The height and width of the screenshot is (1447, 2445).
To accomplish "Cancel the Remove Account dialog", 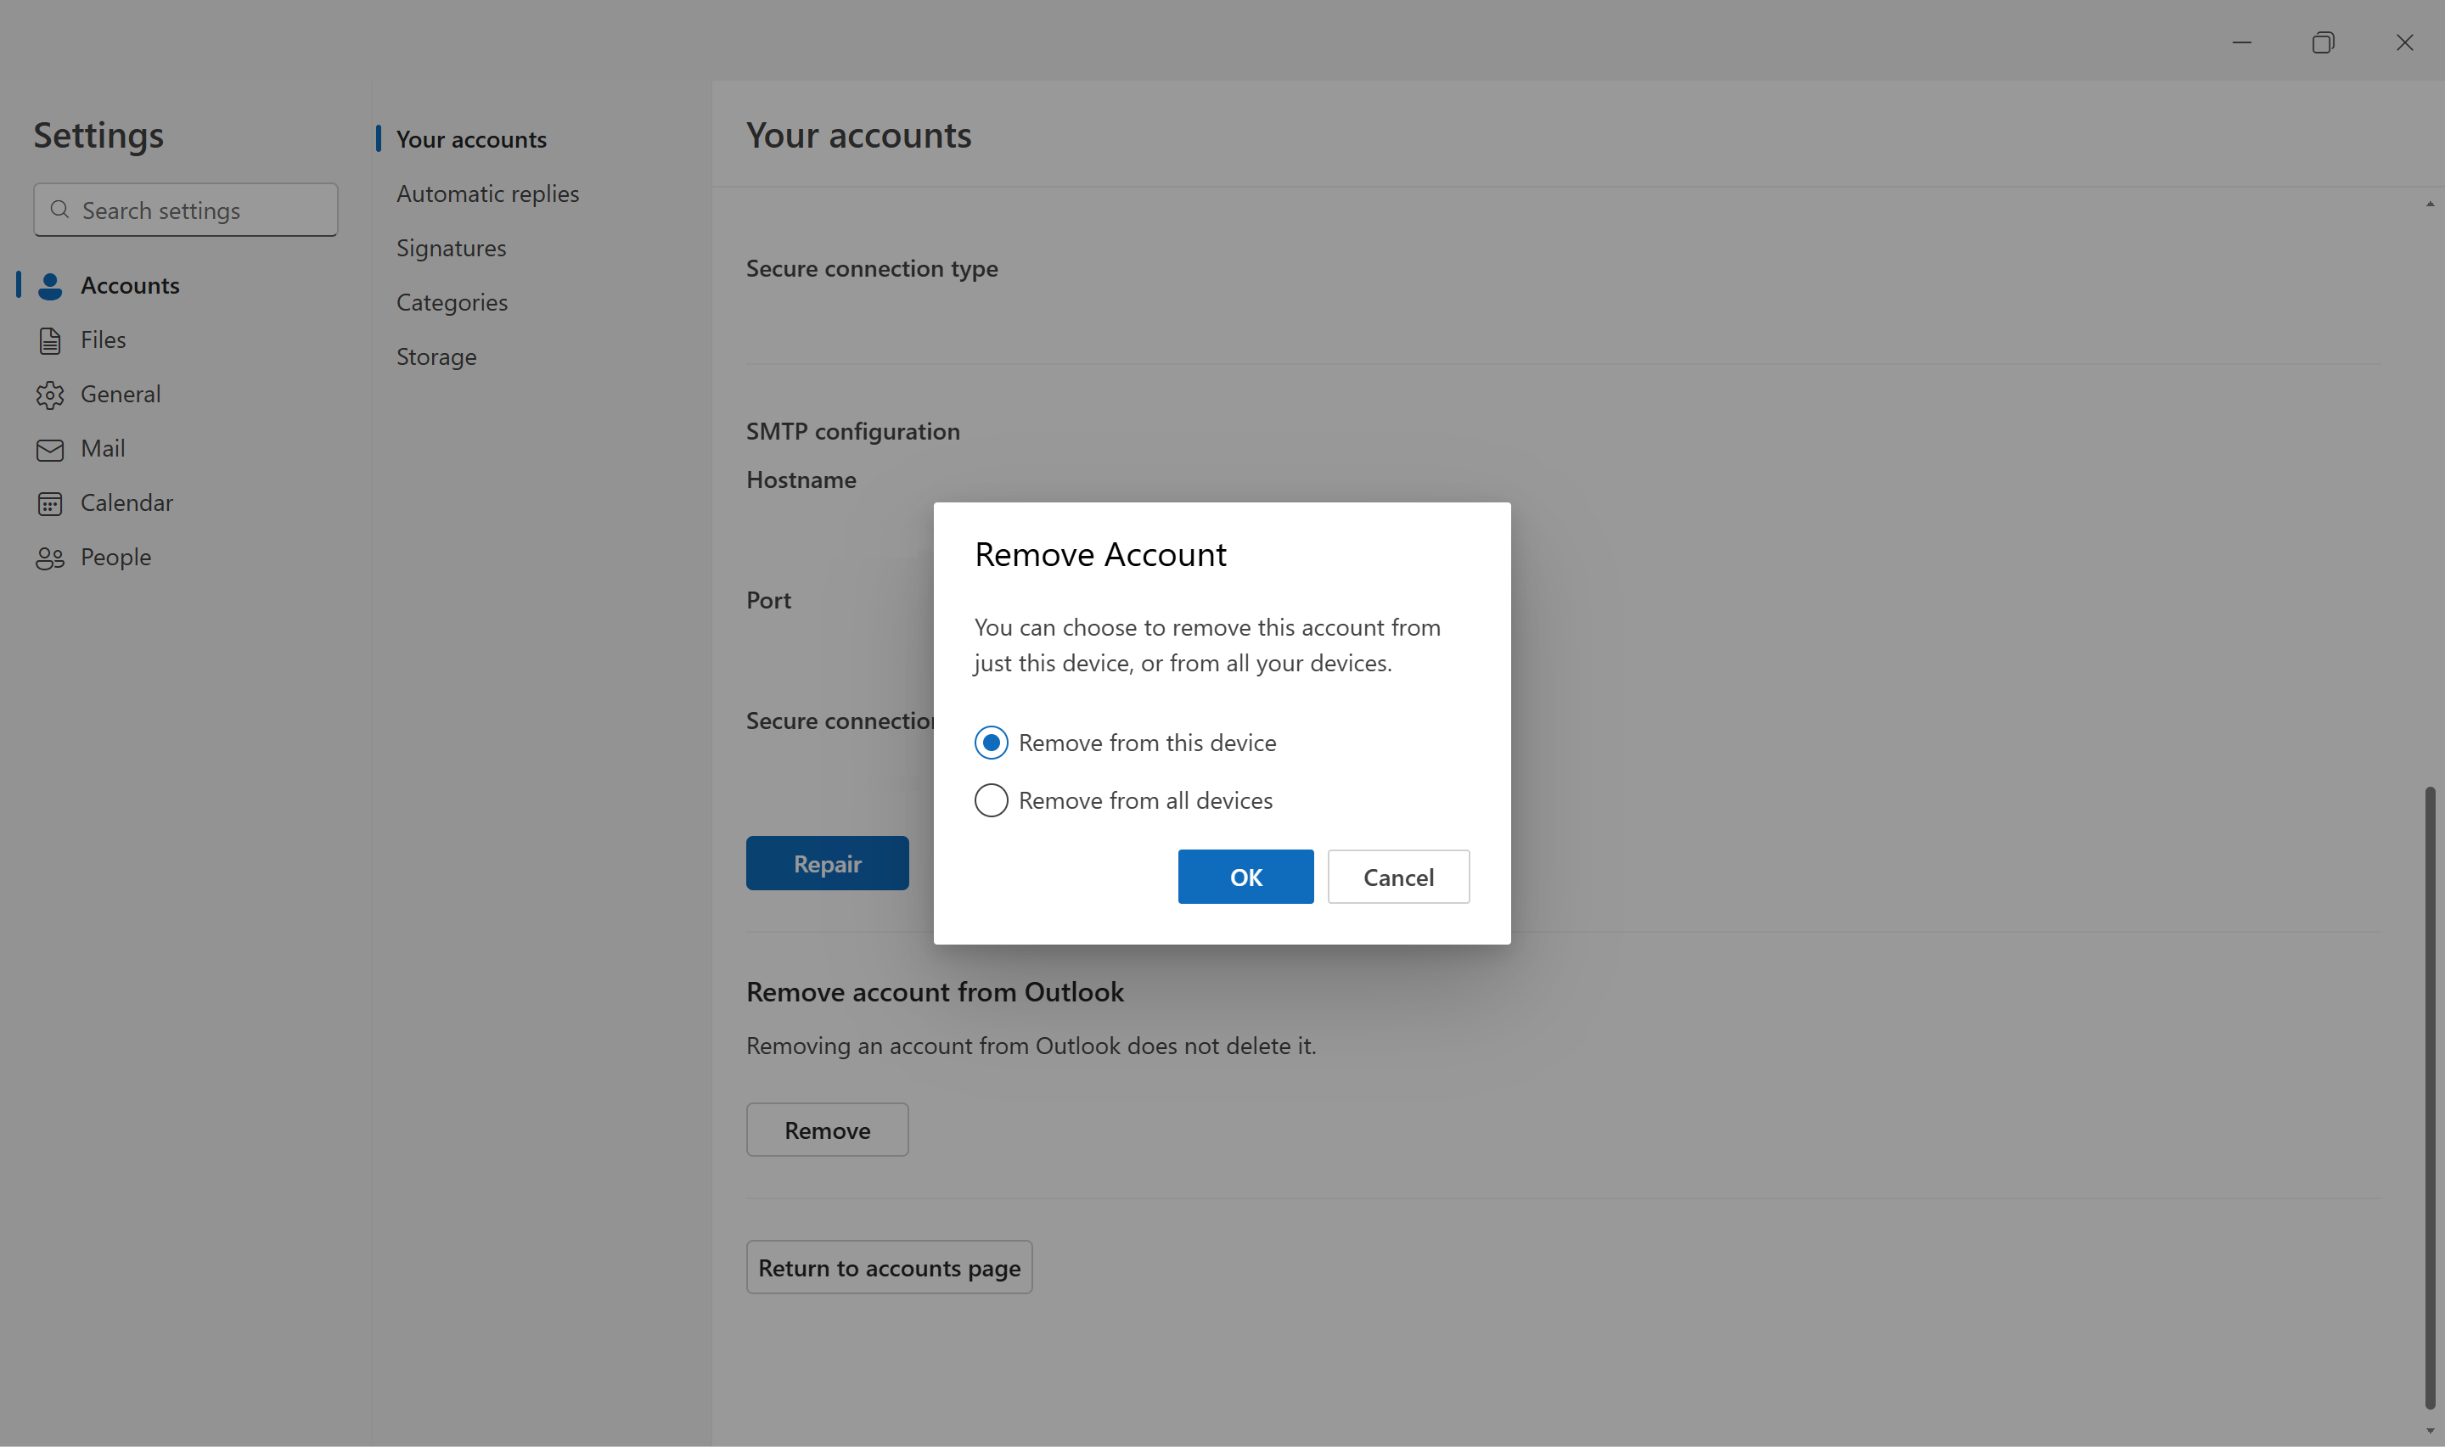I will pos(1398,877).
